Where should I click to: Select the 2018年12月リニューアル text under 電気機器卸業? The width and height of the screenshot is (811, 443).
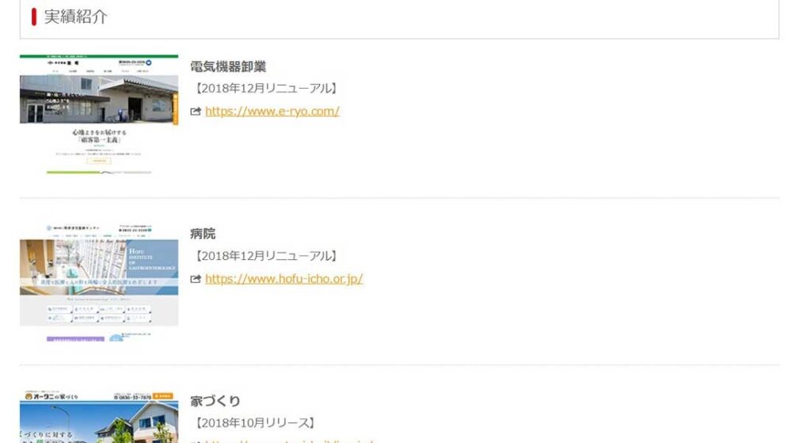pyautogui.click(x=265, y=89)
